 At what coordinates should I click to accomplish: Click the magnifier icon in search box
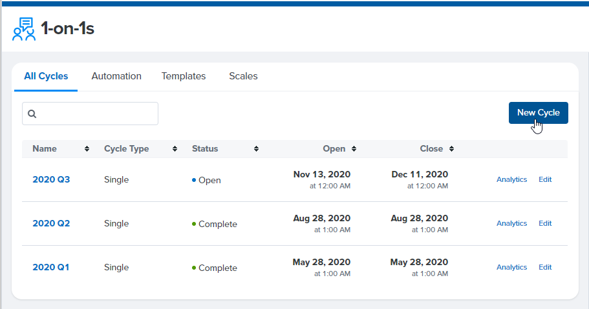pyautogui.click(x=32, y=114)
